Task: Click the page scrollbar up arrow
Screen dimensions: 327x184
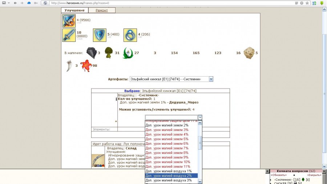Action: click(324, 9)
